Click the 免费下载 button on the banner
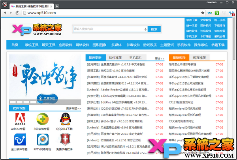The width and height of the screenshot is (237, 160). coord(47,99)
